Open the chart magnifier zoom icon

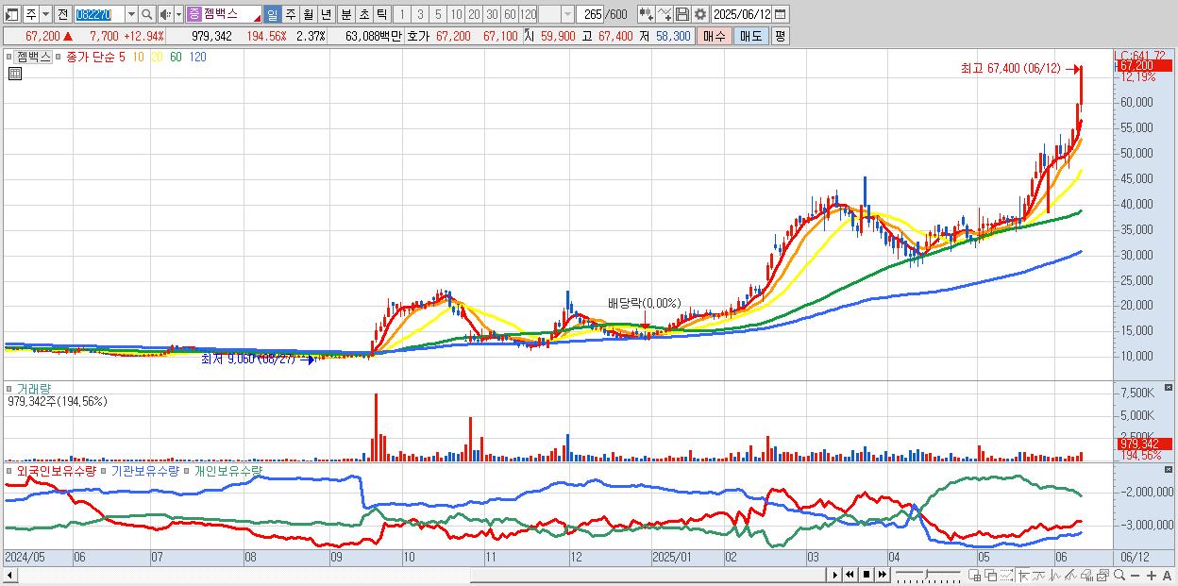tap(1119, 575)
